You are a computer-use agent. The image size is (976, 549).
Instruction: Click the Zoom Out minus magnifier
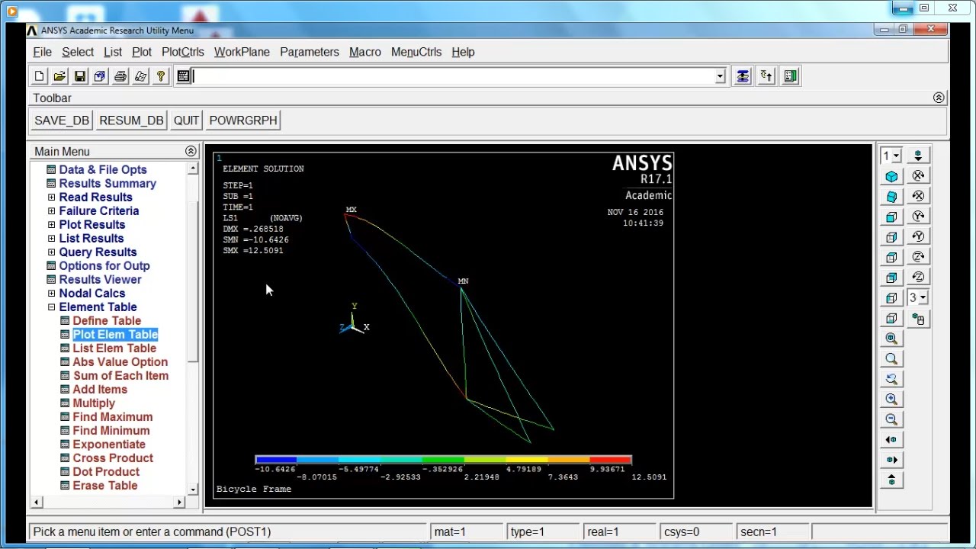(x=891, y=419)
